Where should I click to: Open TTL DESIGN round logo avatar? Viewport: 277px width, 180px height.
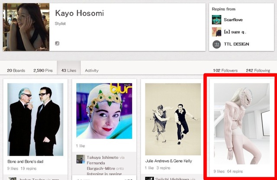(x=216, y=44)
